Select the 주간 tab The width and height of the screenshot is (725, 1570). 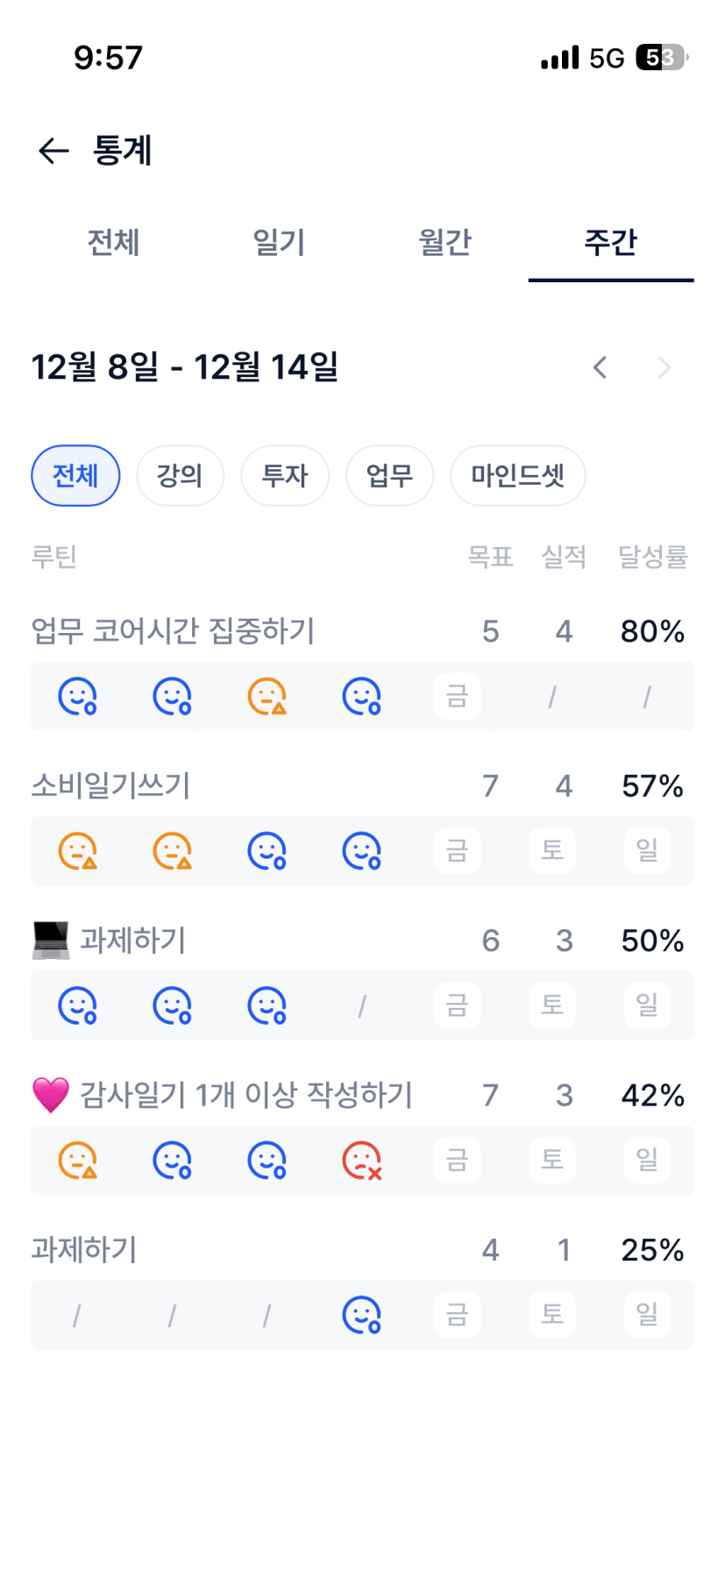(x=610, y=242)
